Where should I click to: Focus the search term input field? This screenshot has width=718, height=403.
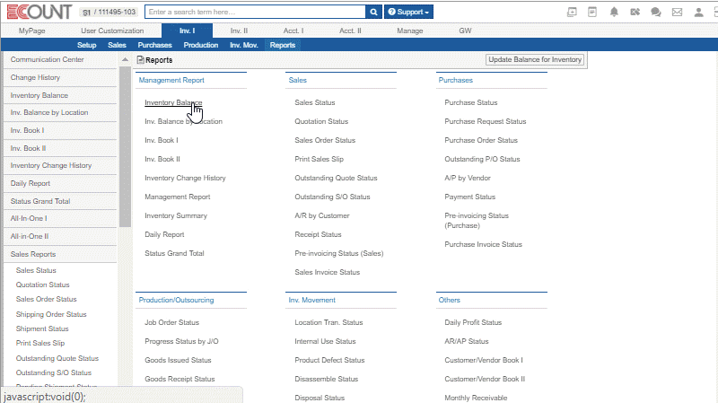point(255,12)
